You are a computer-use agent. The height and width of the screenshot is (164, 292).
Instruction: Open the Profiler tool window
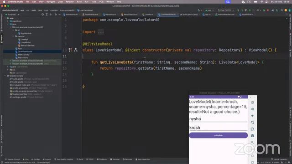[x=36, y=159]
